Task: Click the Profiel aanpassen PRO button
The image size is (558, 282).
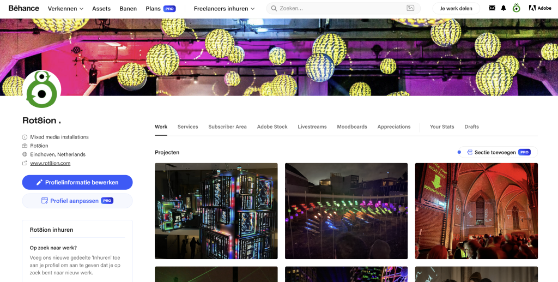Action: tap(77, 201)
